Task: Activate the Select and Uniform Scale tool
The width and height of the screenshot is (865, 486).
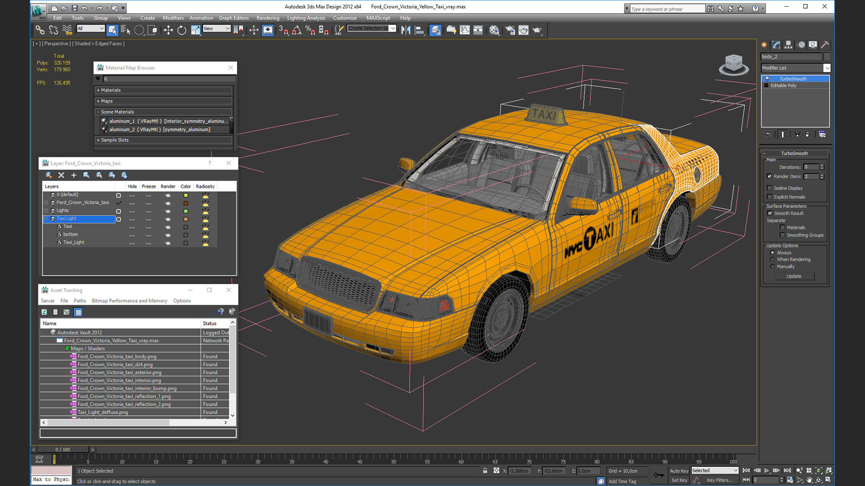Action: (x=195, y=30)
